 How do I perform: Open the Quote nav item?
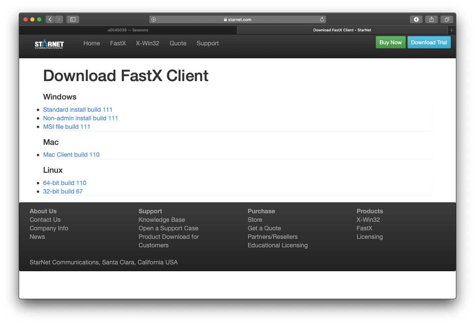pyautogui.click(x=178, y=43)
